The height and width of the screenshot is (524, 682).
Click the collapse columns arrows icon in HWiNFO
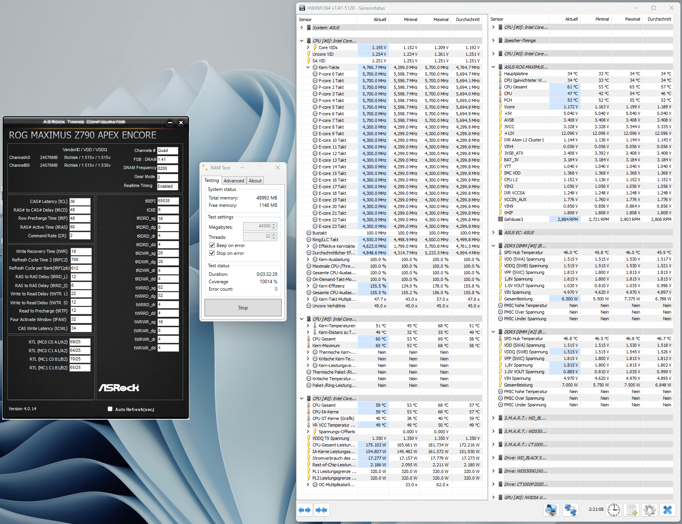coord(321,510)
